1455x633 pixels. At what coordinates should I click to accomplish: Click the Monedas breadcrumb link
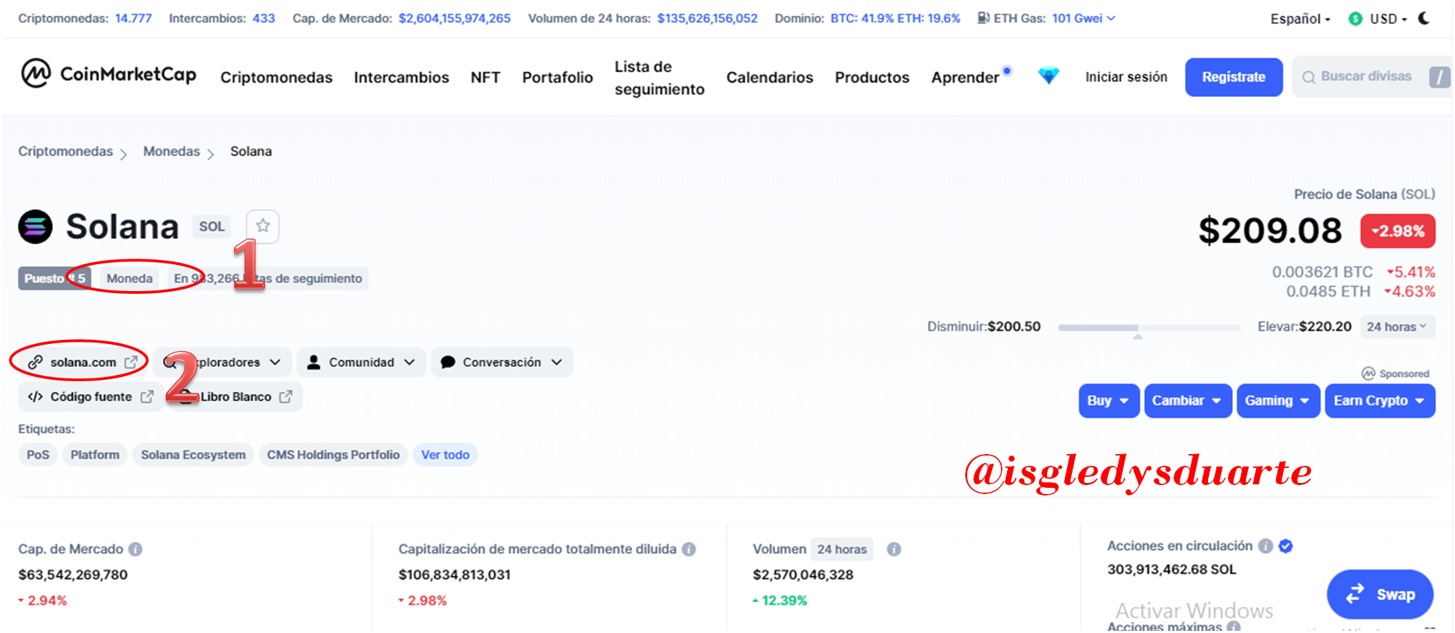(171, 151)
